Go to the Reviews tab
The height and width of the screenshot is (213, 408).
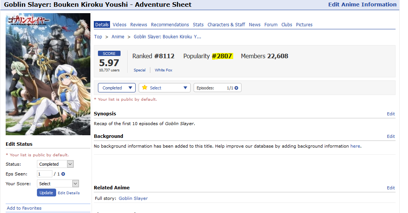pyautogui.click(x=139, y=25)
